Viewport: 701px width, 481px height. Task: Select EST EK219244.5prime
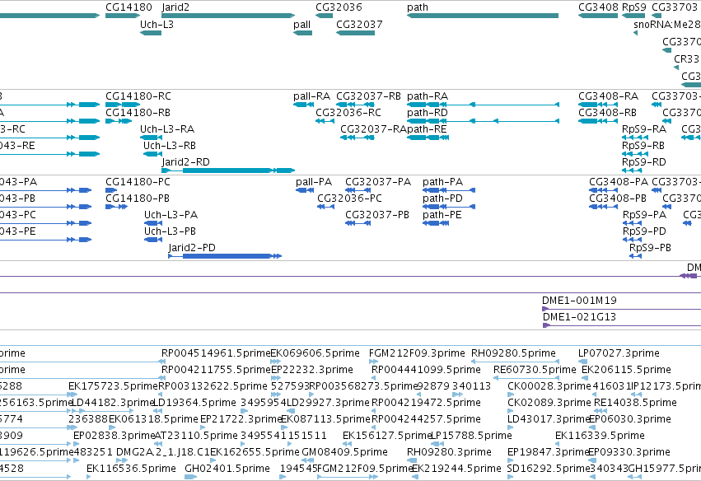pos(456,469)
